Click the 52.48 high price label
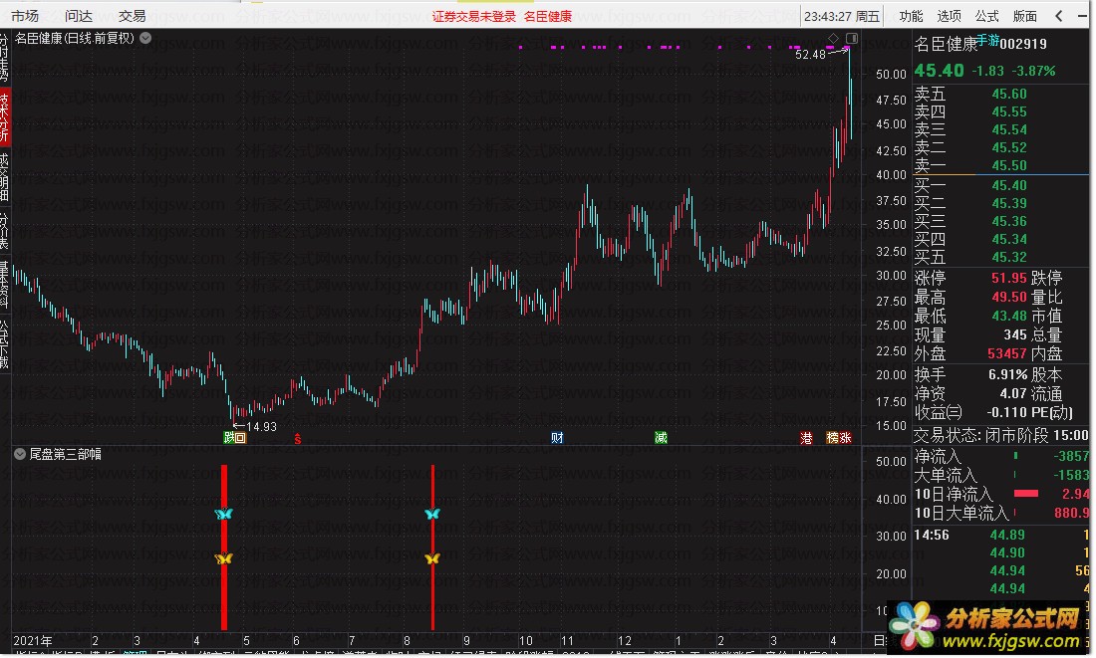The image size is (1096, 658). pos(811,55)
